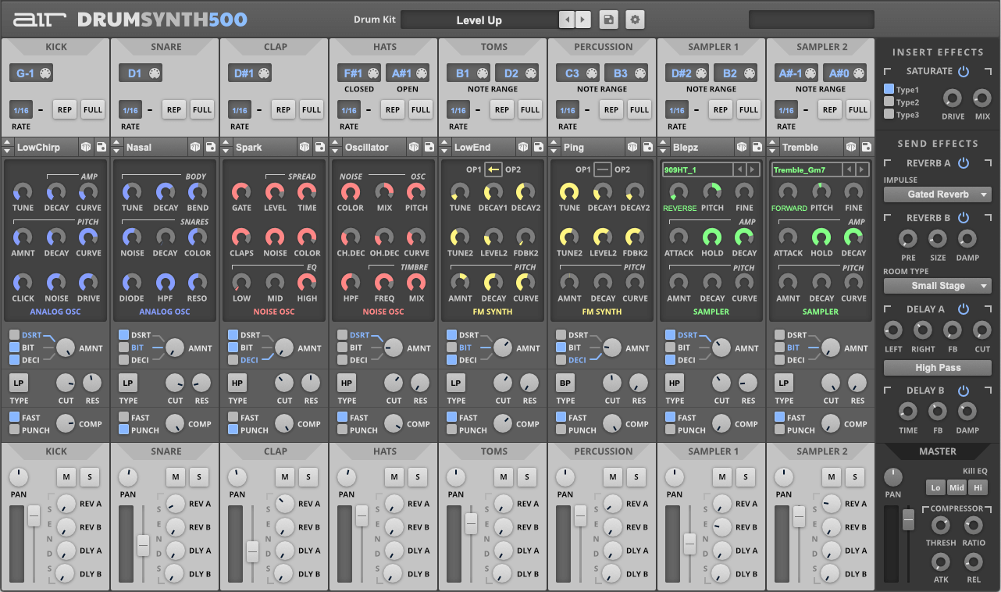Save the Clap Spark preset
Screen dimensions: 1001x592
click(320, 147)
